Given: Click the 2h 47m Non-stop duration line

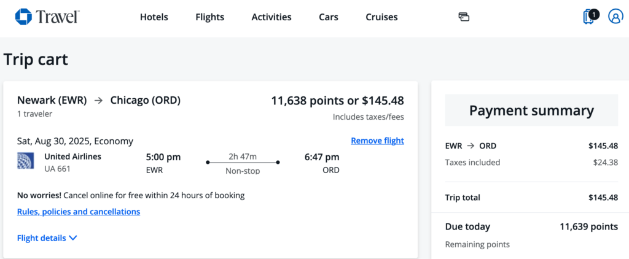Looking at the screenshot, I should 243,163.
